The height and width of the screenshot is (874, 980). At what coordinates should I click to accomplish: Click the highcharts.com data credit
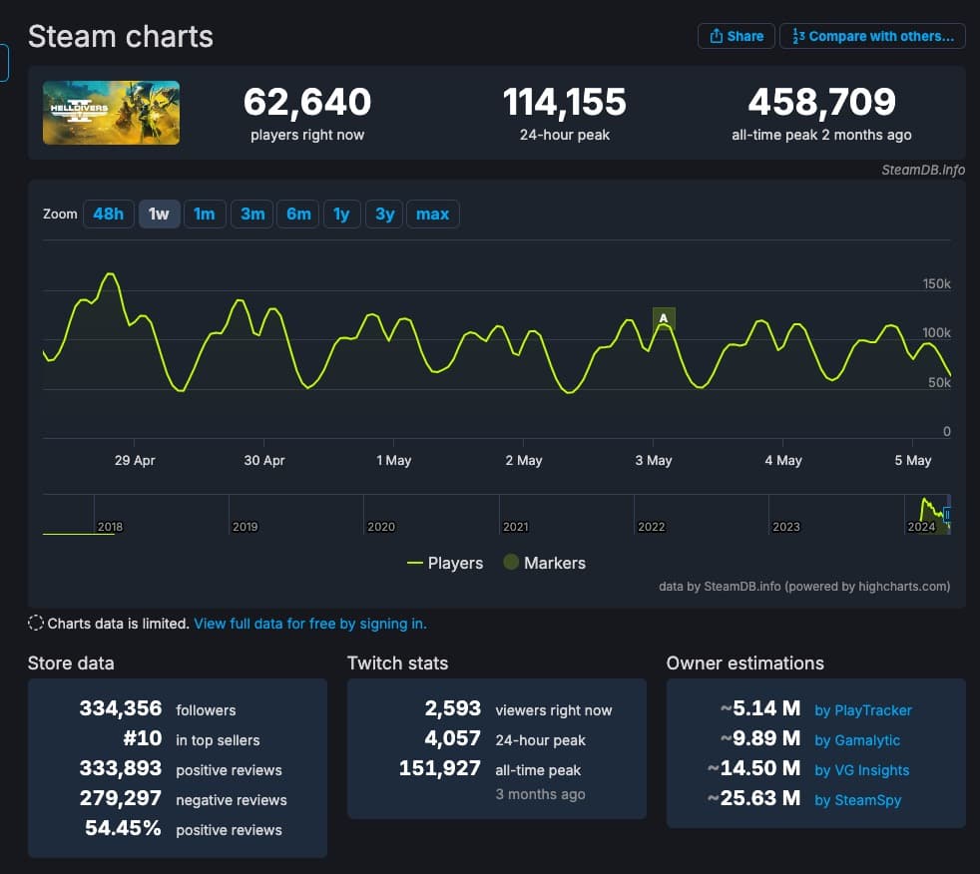(x=804, y=587)
